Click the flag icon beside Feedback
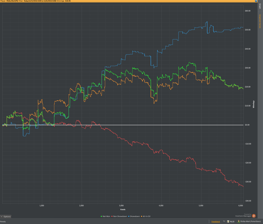263x224 pixels. pos(224,221)
